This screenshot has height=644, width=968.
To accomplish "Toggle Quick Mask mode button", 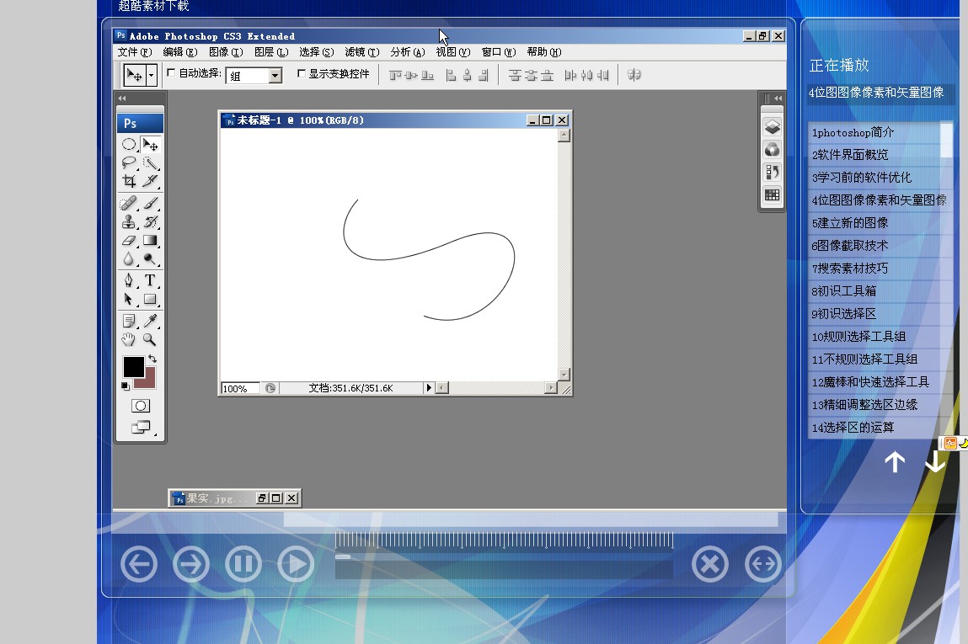I will (141, 406).
